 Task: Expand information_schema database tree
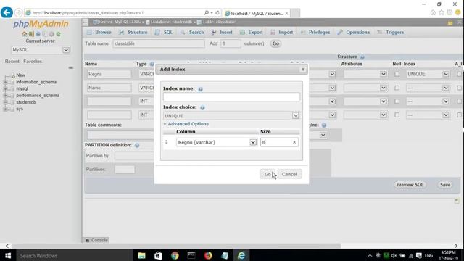point(5,82)
